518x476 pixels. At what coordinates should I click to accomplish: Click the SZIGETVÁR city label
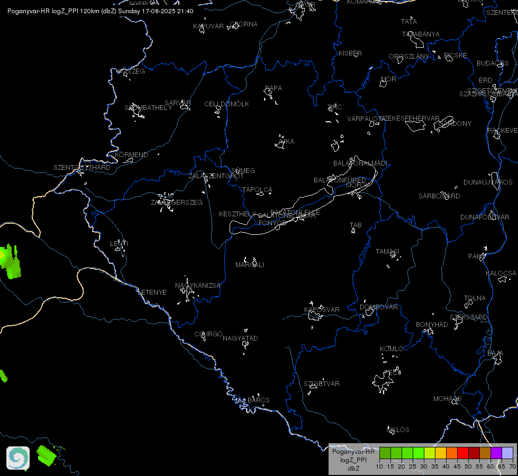(x=322, y=383)
